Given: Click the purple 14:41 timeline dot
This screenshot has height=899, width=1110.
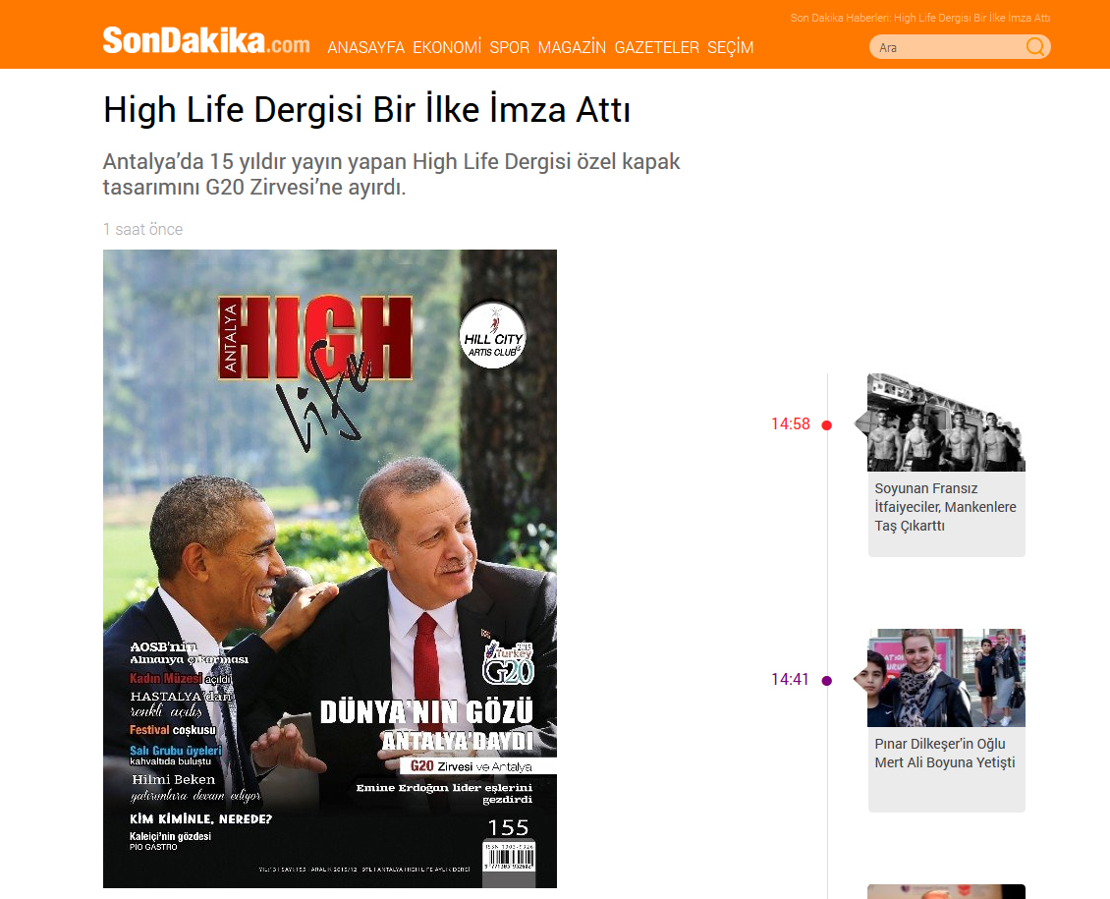Looking at the screenshot, I should tap(826, 680).
